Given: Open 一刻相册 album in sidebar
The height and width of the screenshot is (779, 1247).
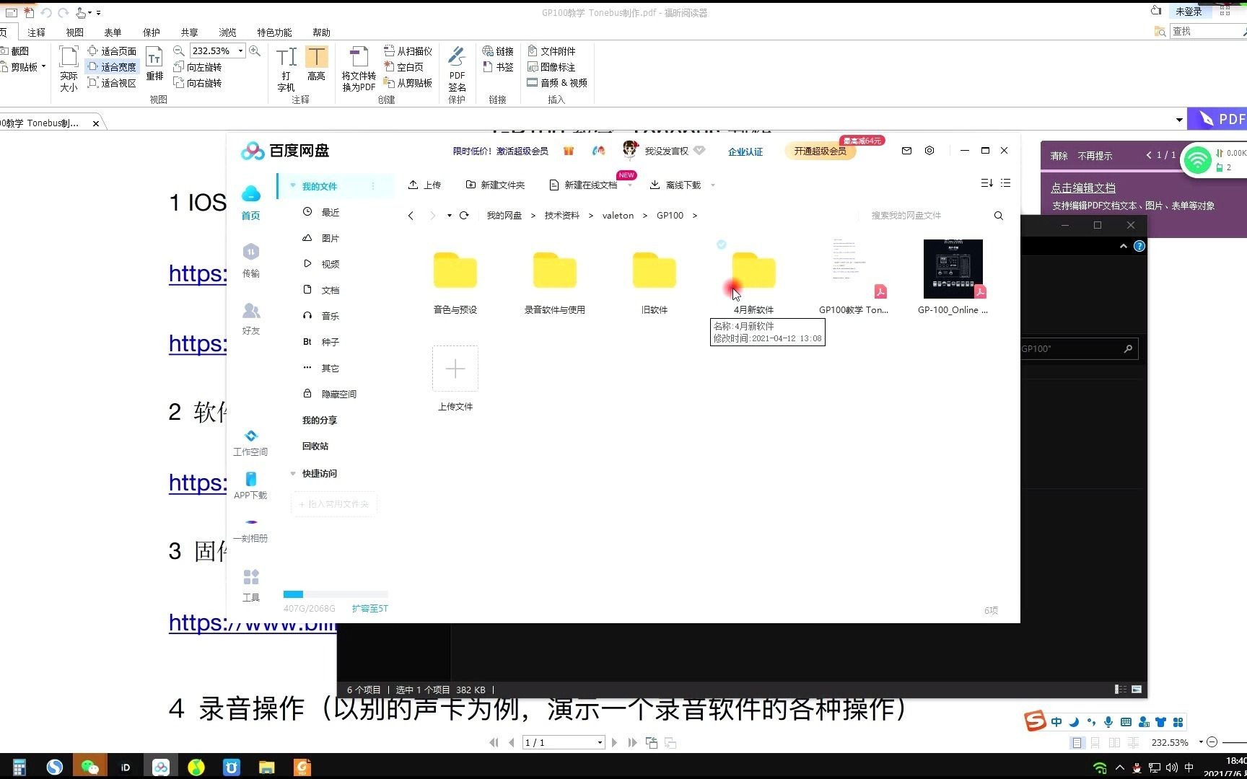Looking at the screenshot, I should click(x=250, y=530).
